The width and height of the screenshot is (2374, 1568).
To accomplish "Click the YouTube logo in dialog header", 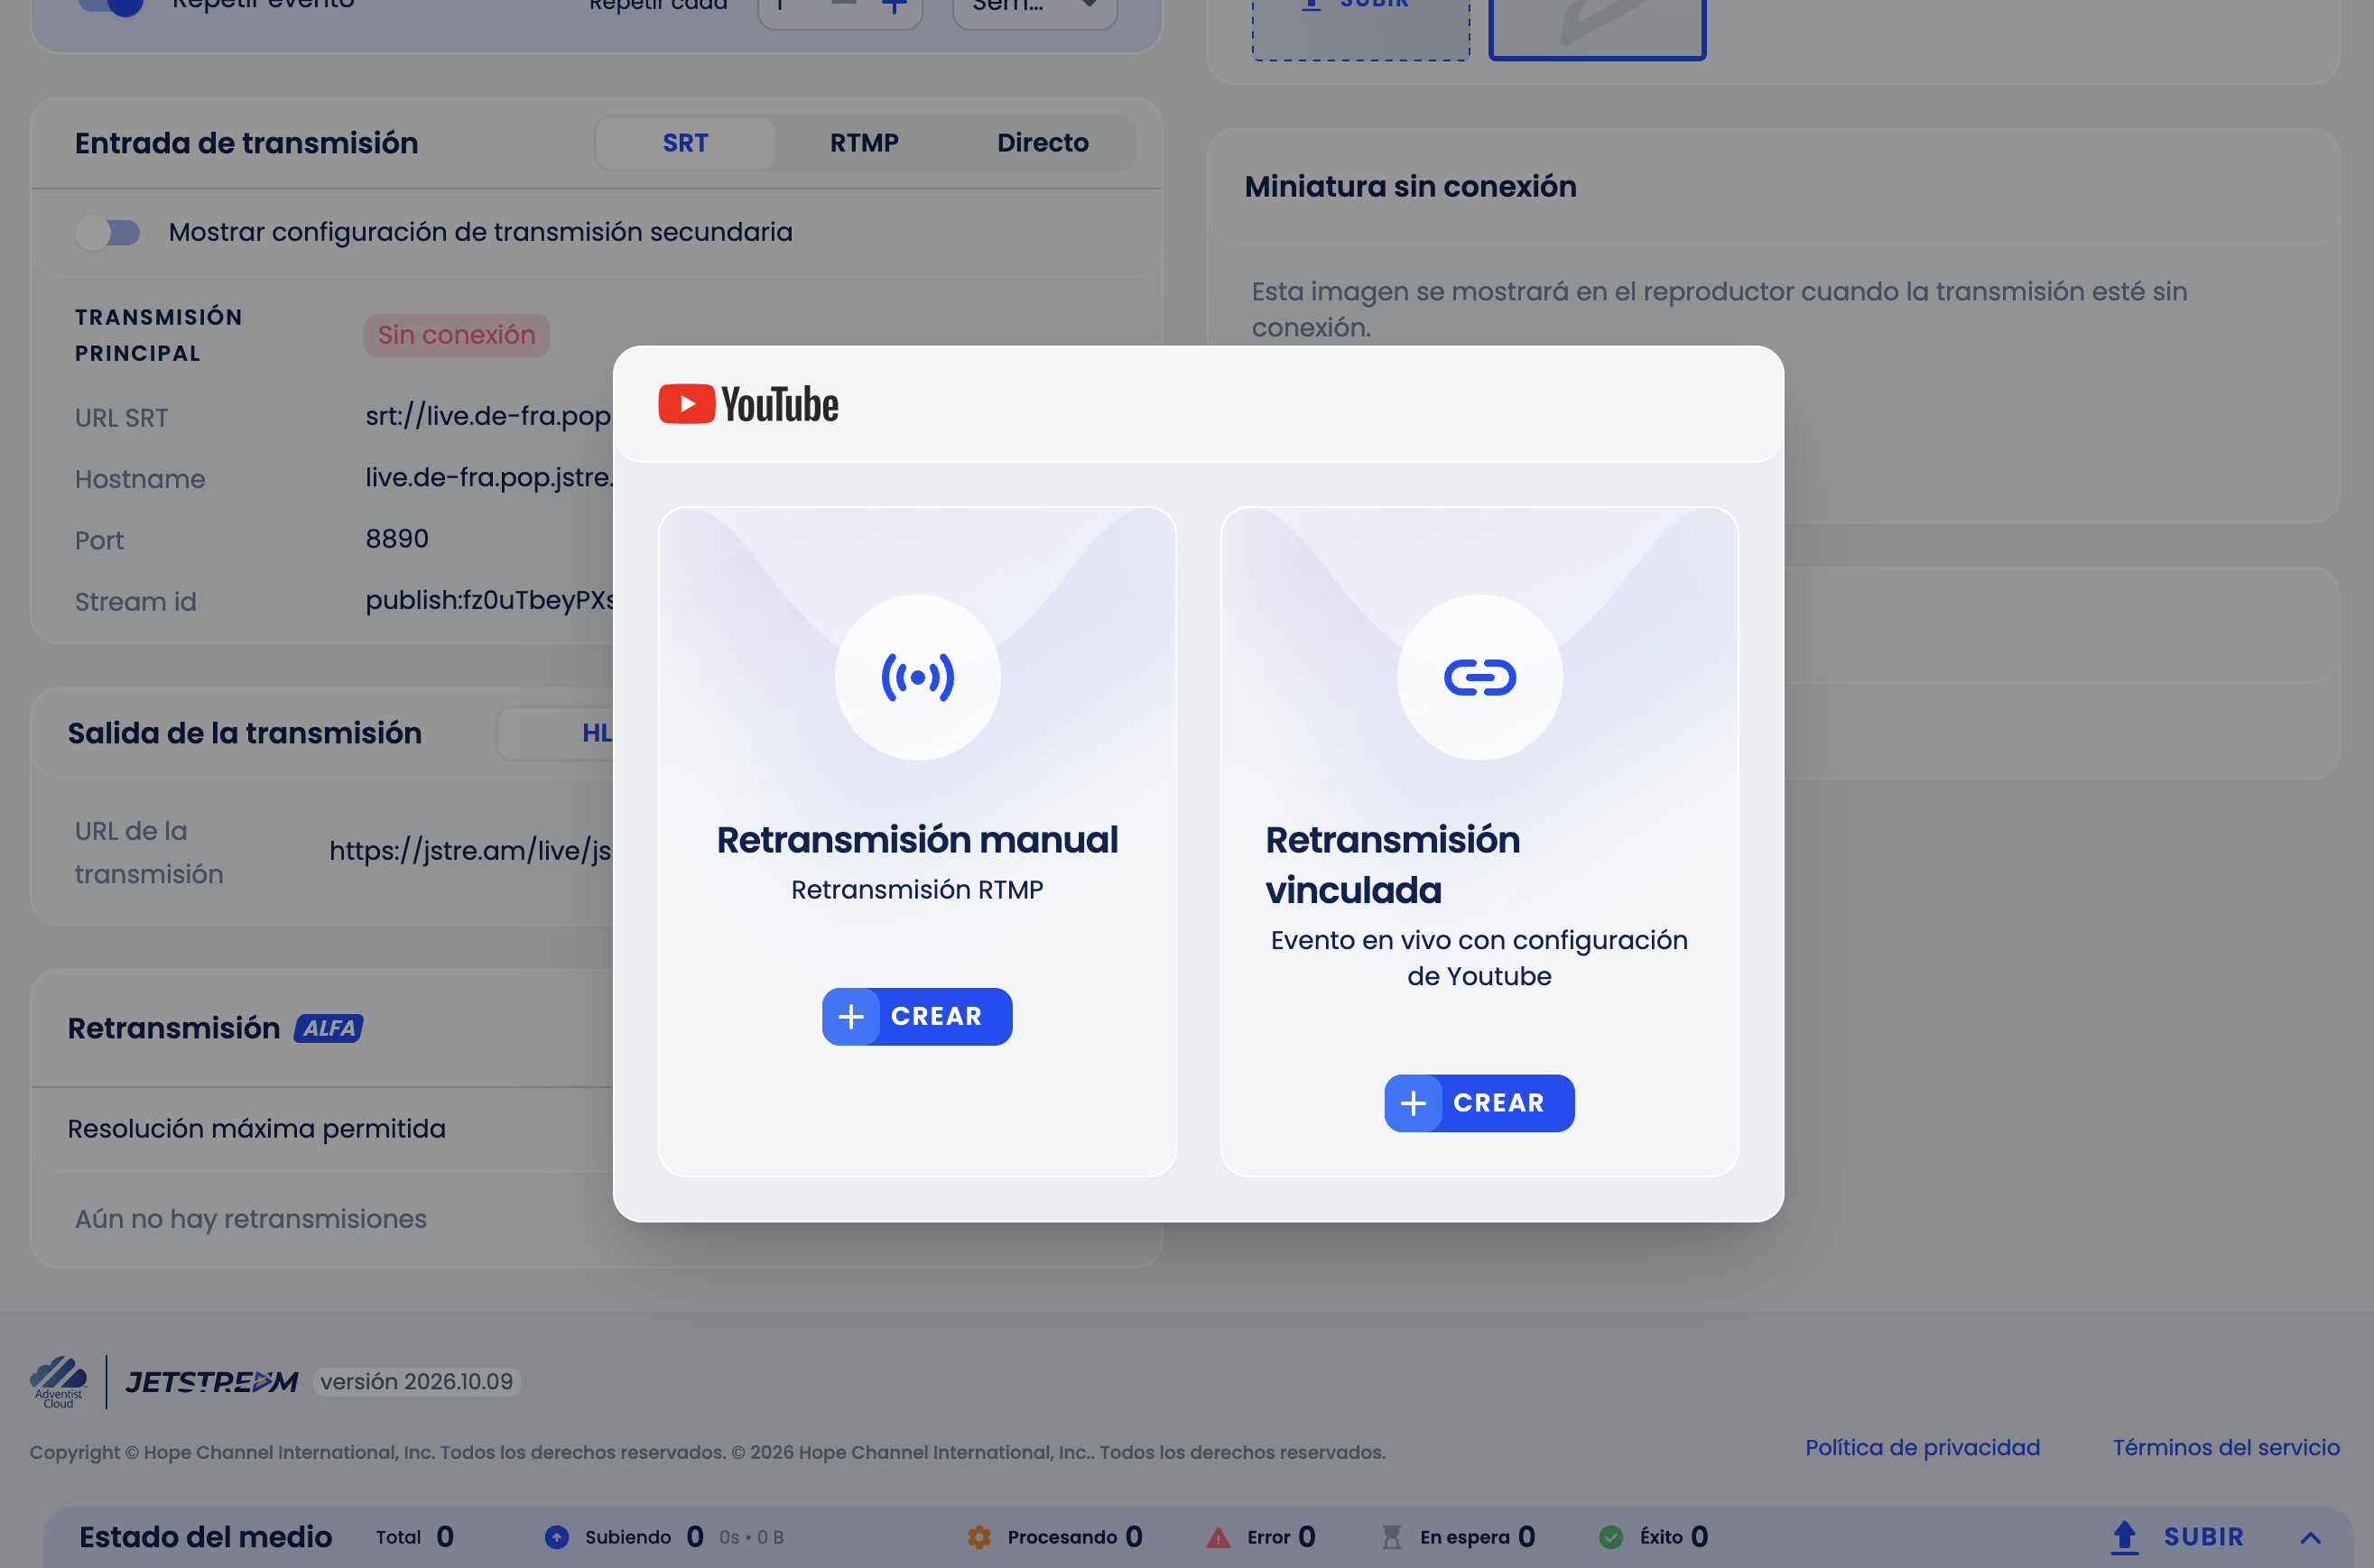I will tap(748, 404).
